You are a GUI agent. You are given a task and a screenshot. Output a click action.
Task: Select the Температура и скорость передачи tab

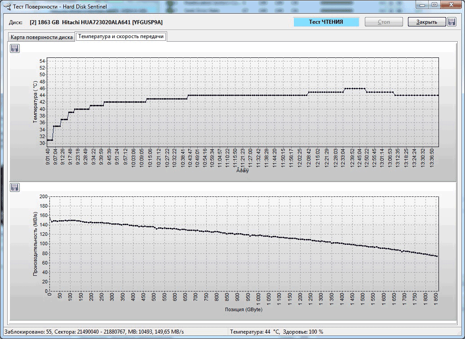120,37
